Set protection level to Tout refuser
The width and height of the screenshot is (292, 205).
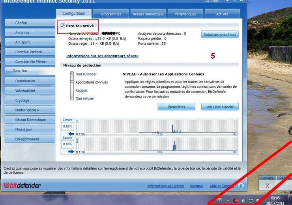85,98
